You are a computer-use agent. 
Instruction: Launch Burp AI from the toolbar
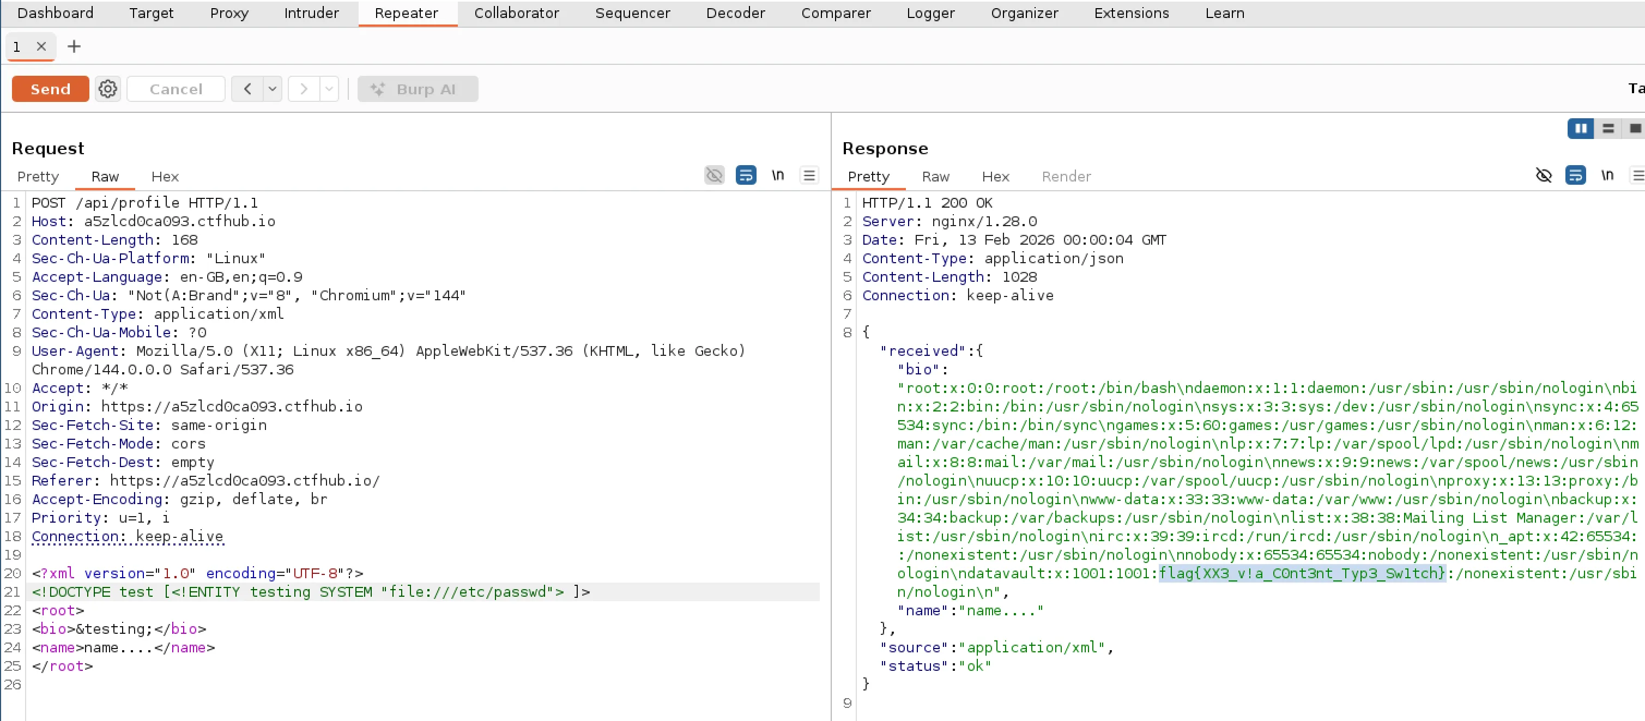[x=418, y=89]
